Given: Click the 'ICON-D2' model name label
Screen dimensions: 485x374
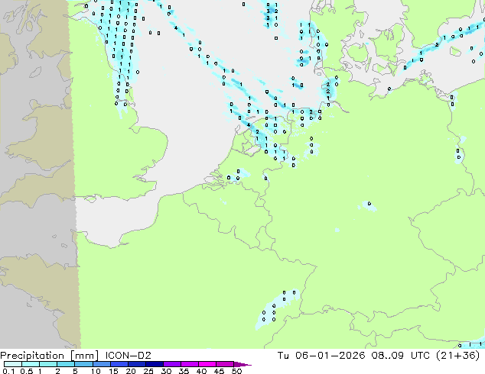Looking at the screenshot, I should [x=128, y=356].
